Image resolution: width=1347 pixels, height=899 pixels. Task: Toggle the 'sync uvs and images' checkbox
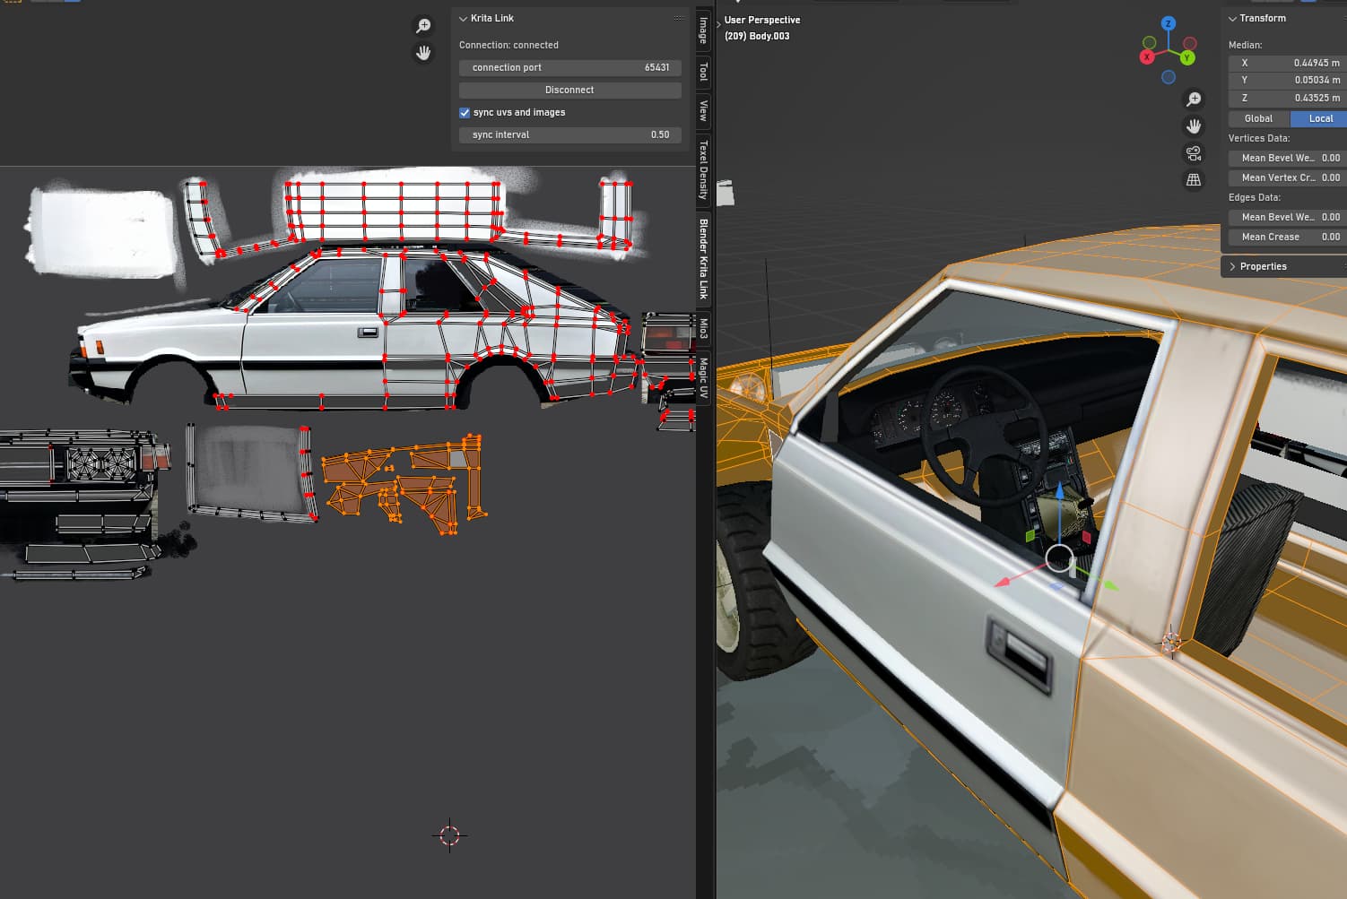point(465,113)
